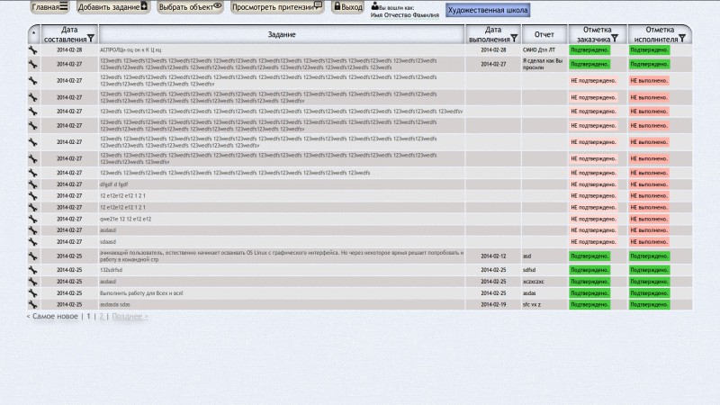Filter by Отметка исполнителя funnel icon

682,39
